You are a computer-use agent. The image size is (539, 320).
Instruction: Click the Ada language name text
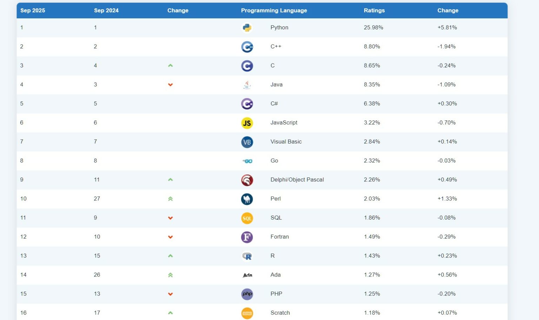(x=275, y=275)
